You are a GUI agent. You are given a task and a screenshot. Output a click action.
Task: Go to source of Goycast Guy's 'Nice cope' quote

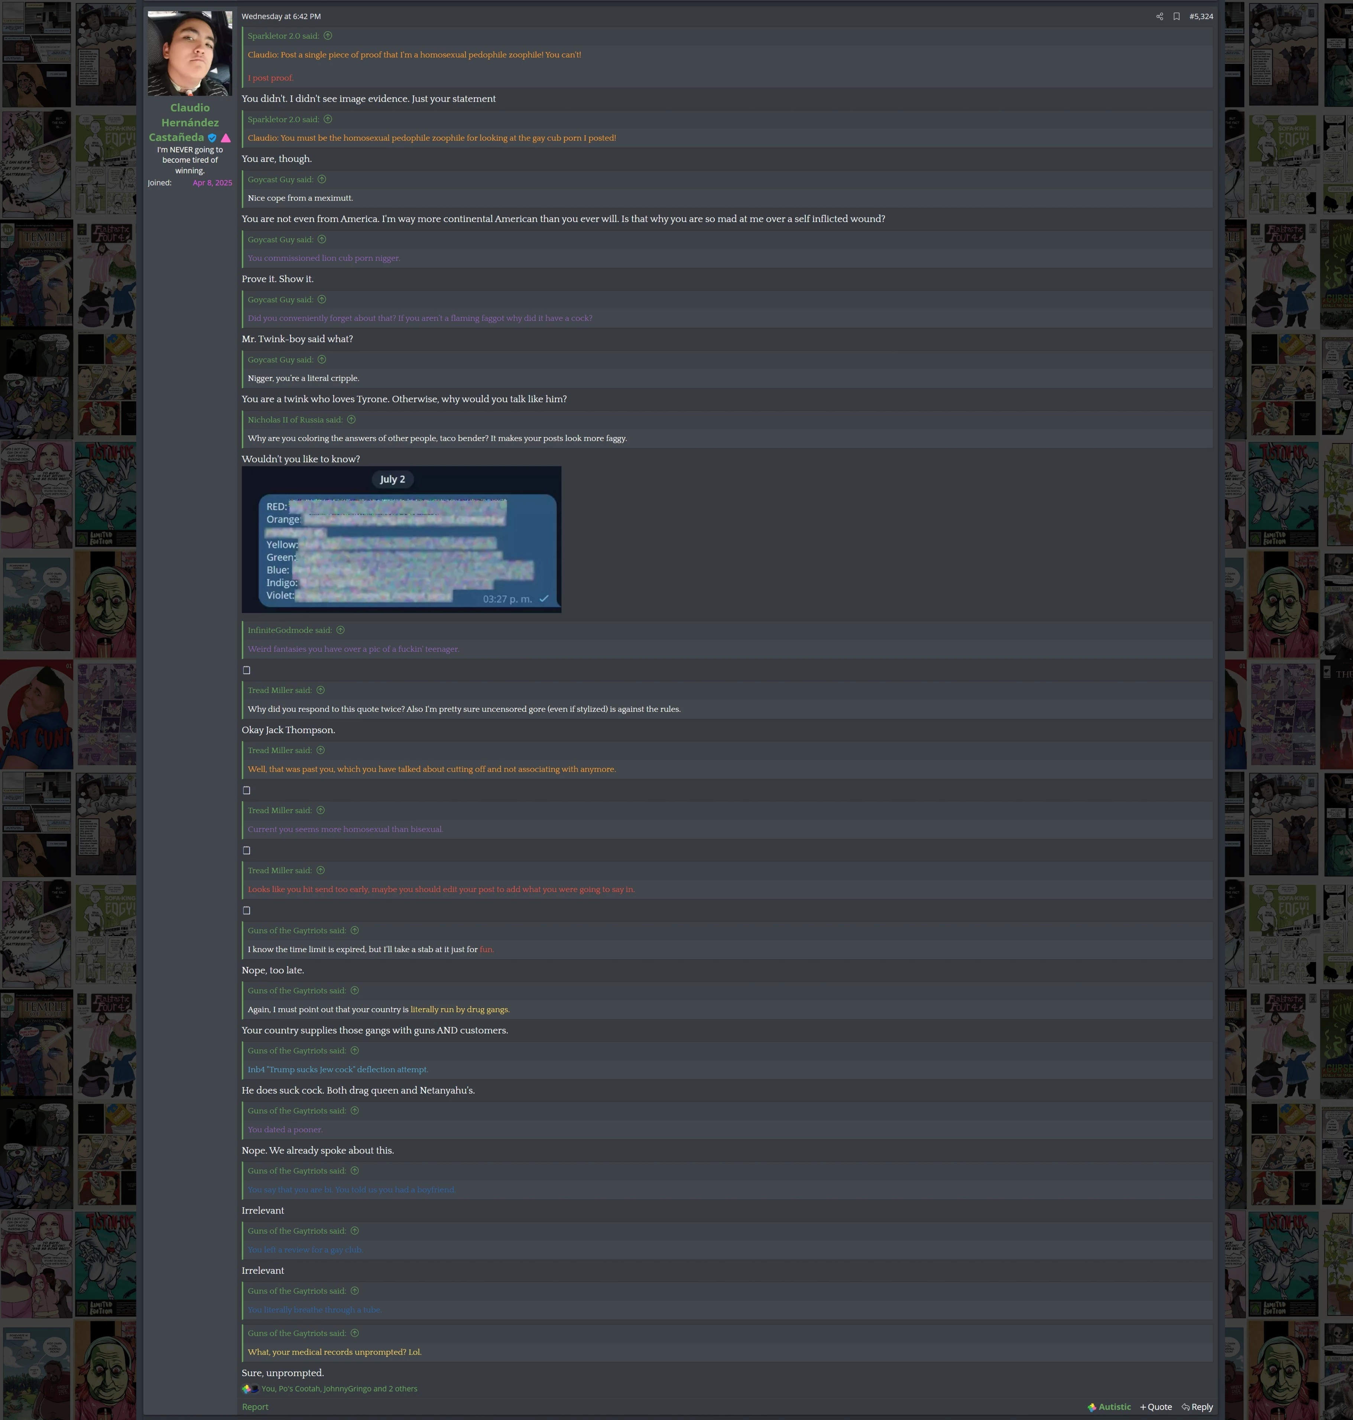(x=322, y=179)
